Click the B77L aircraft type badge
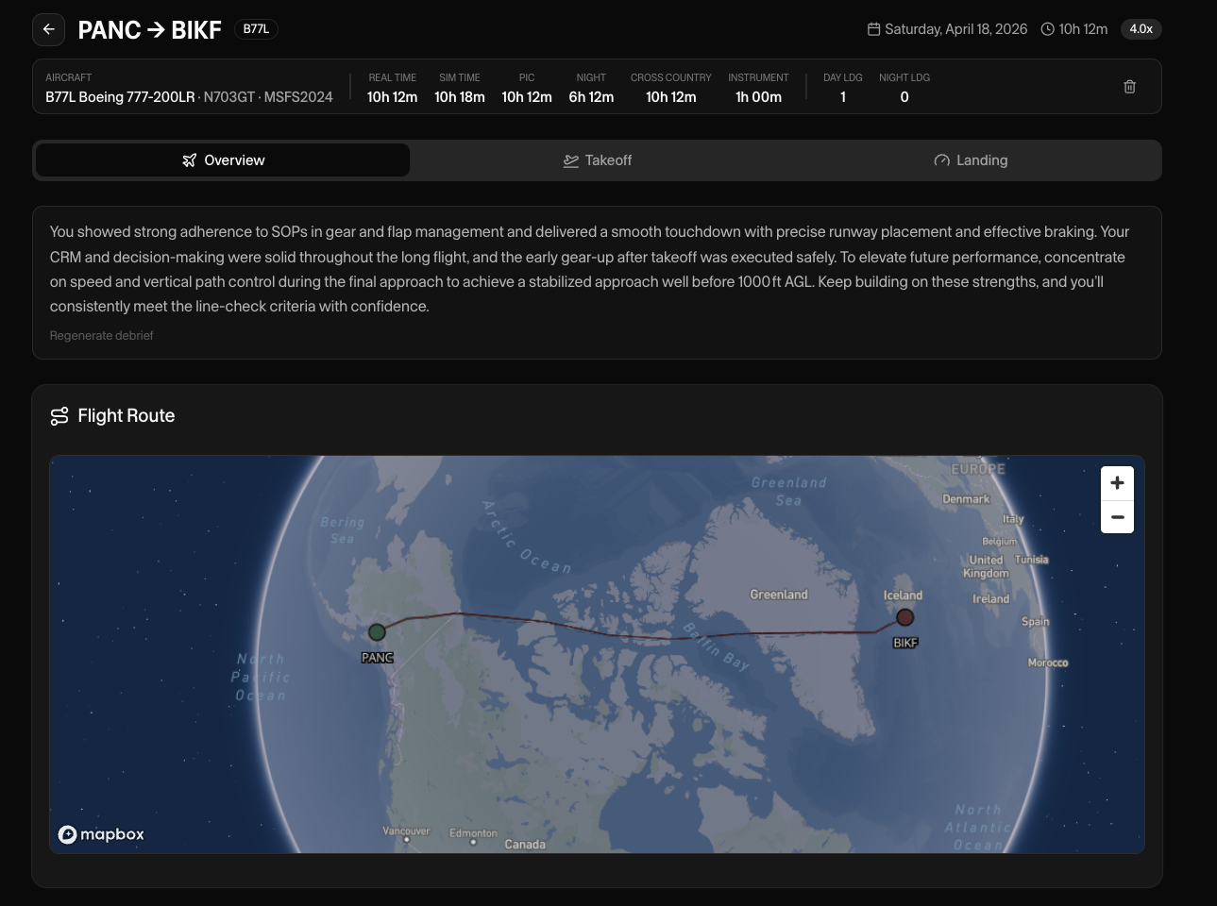The image size is (1217, 906). tap(256, 29)
